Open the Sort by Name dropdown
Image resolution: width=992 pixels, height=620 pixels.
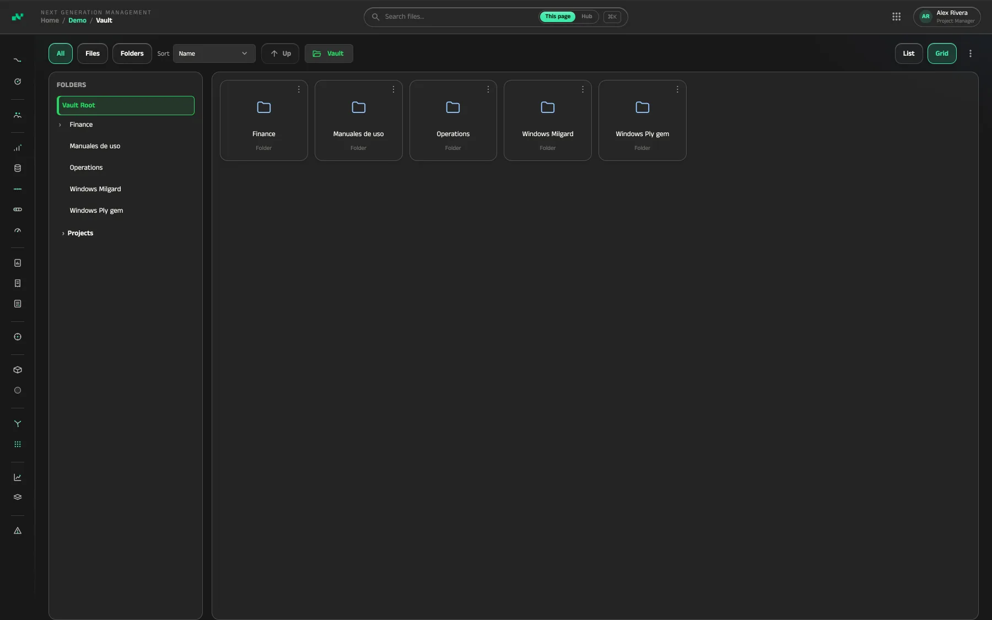(x=214, y=53)
